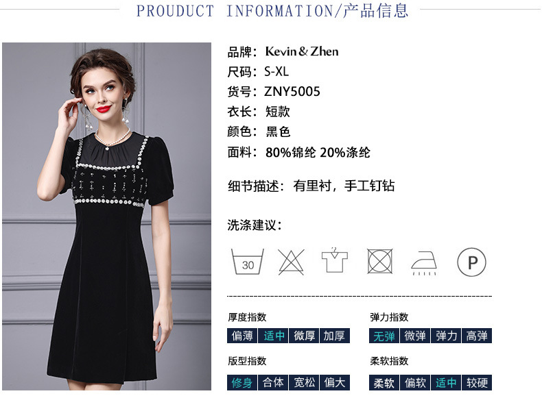Click the PROUDUCT INFORMATION header title
The image size is (542, 411).
[x=272, y=11]
